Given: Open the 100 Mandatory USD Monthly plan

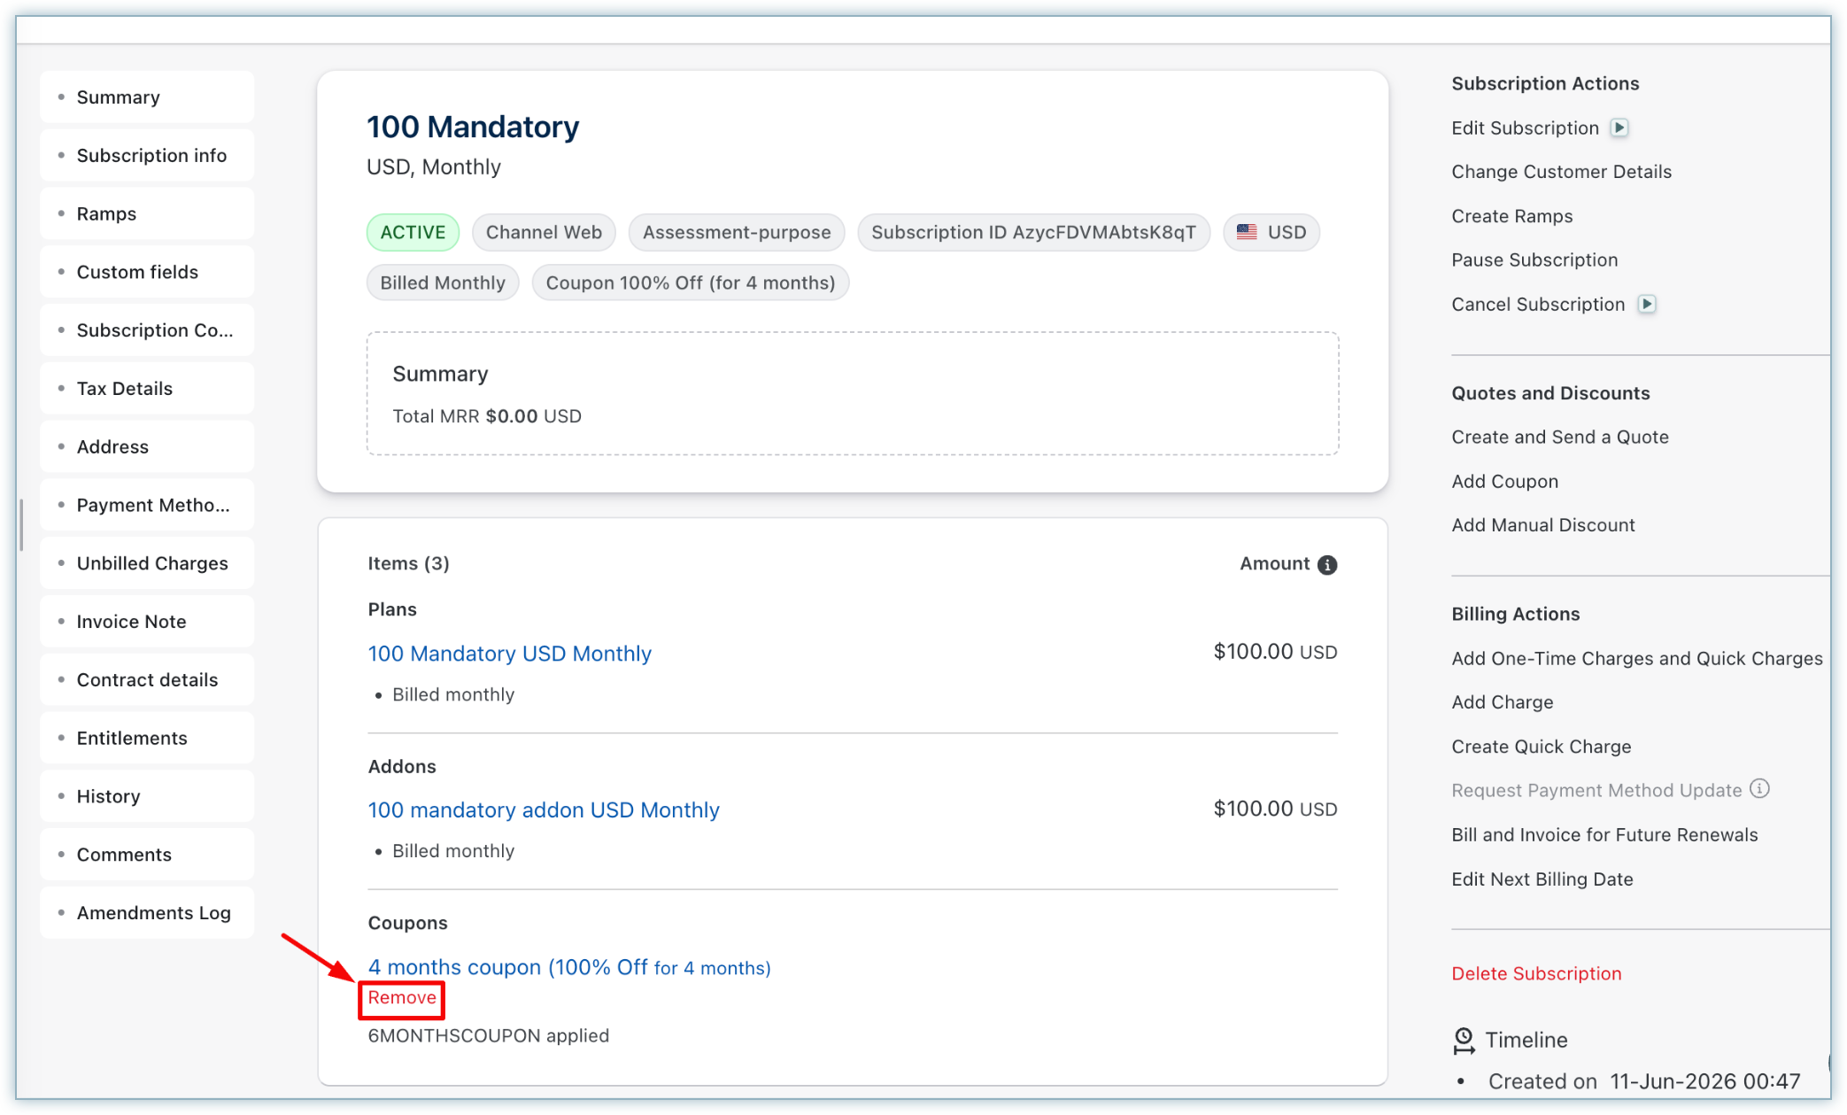Looking at the screenshot, I should pyautogui.click(x=509, y=654).
